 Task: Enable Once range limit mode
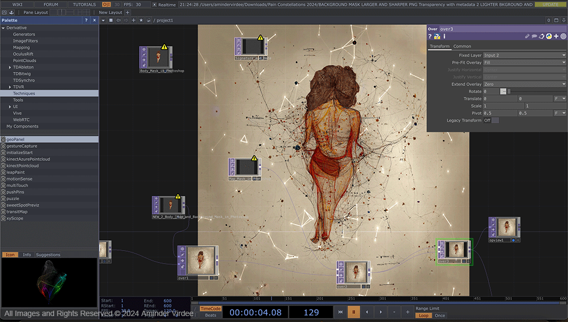(x=440, y=316)
